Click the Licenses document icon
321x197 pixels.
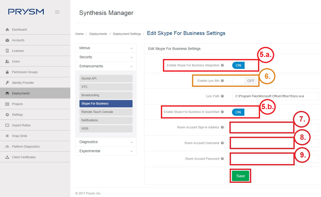point(7,51)
